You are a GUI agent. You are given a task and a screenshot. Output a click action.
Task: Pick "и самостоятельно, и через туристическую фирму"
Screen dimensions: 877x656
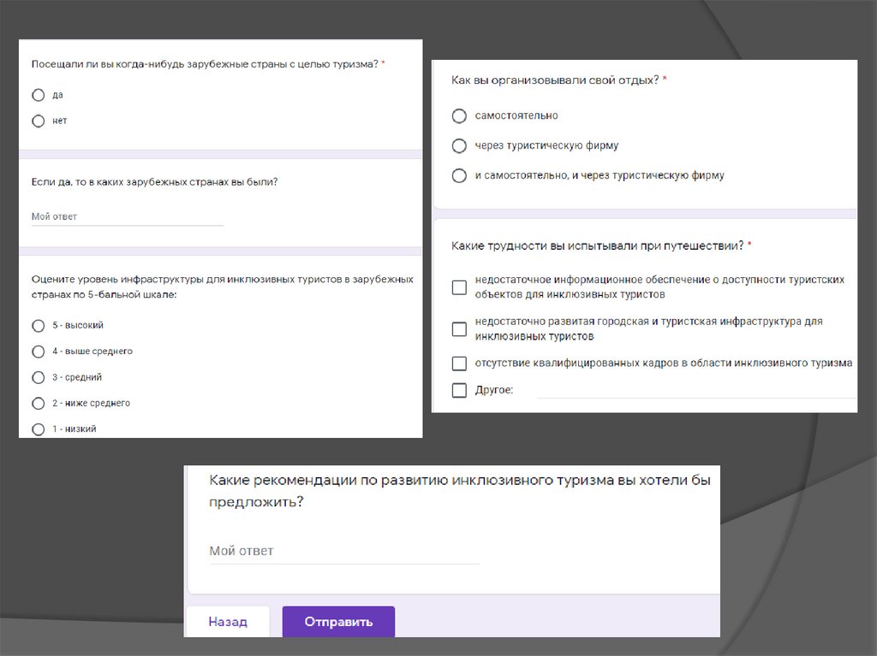[x=459, y=175]
